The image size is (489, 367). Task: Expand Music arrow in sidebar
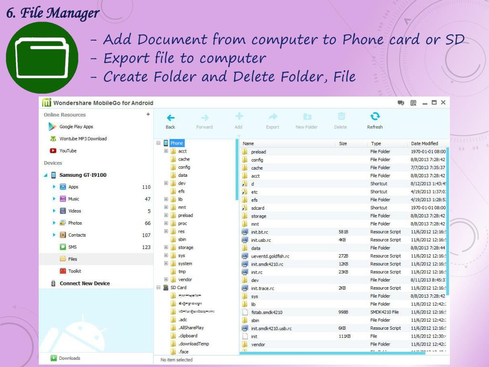pos(54,198)
